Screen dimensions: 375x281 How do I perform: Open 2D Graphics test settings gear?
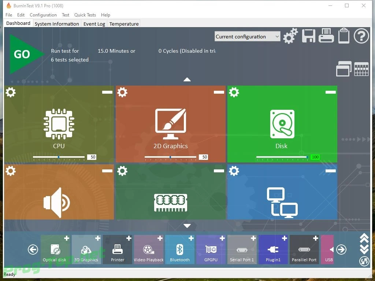coord(122,92)
